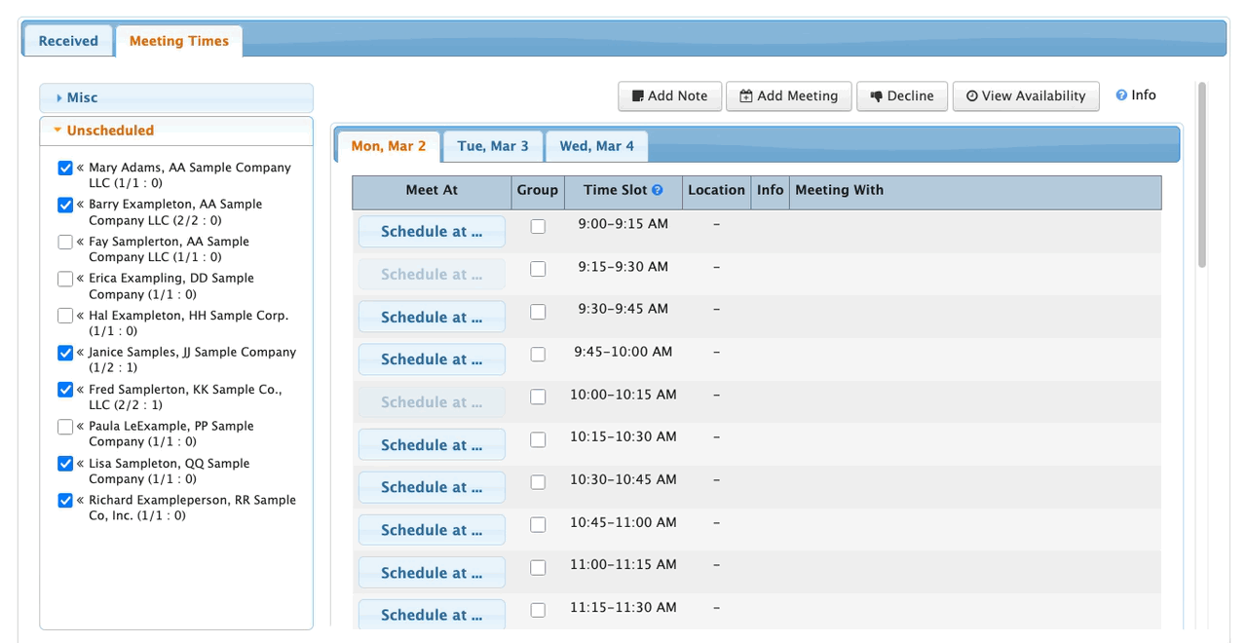Tick Group checkbox for 10:45–11:00 AM
This screenshot has width=1247, height=643.
[x=538, y=525]
